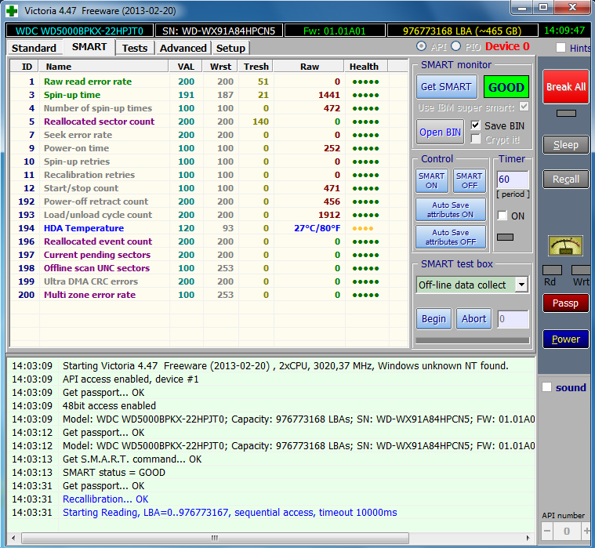Click the Wrst column header
This screenshot has width=595, height=548.
[220, 67]
